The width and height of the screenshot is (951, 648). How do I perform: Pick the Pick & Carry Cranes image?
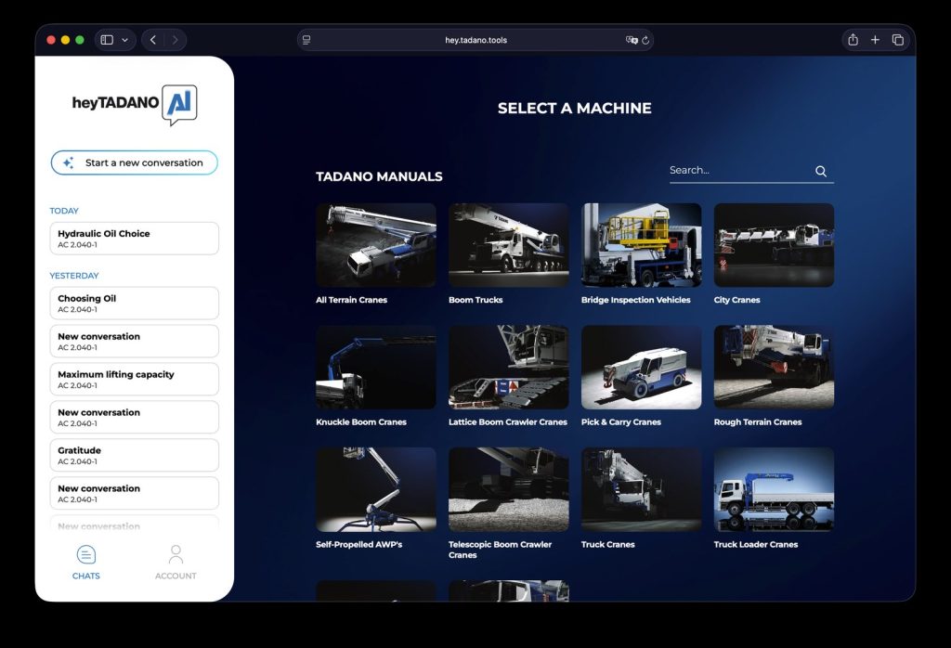tap(642, 368)
